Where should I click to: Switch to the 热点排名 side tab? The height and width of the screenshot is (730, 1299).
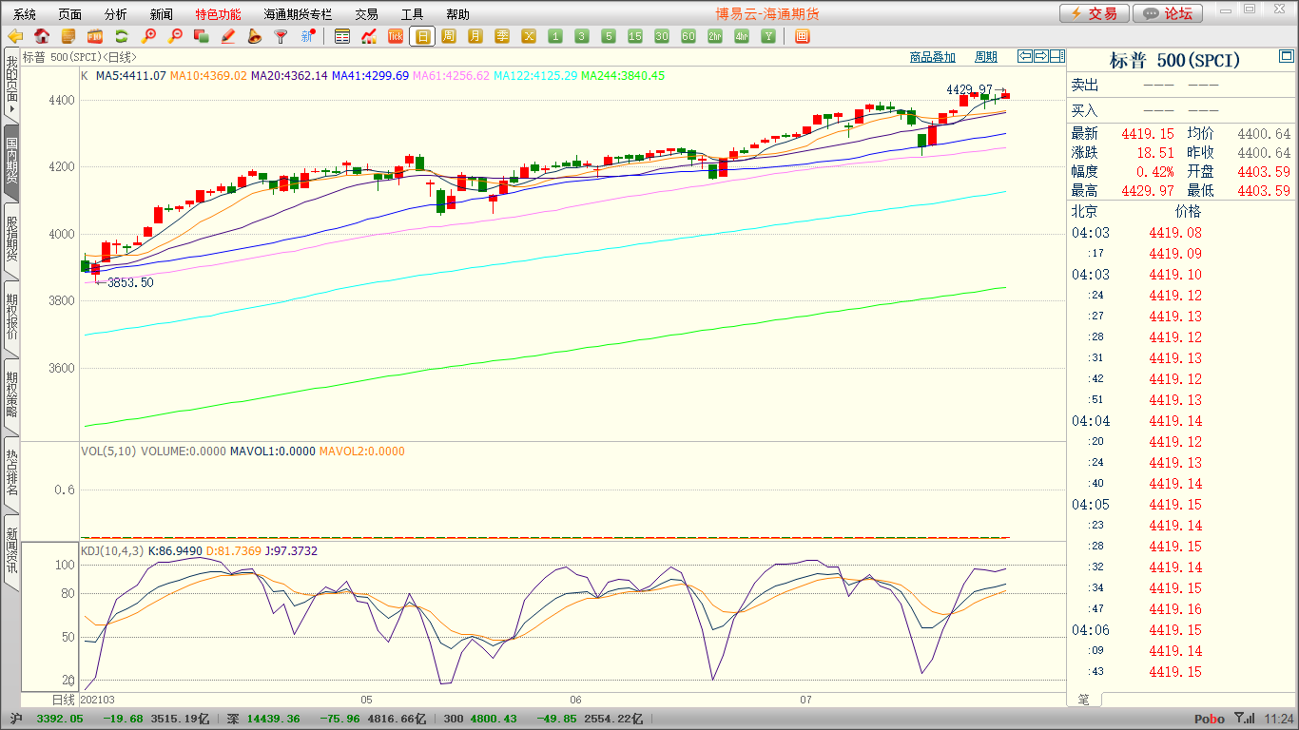[x=11, y=473]
